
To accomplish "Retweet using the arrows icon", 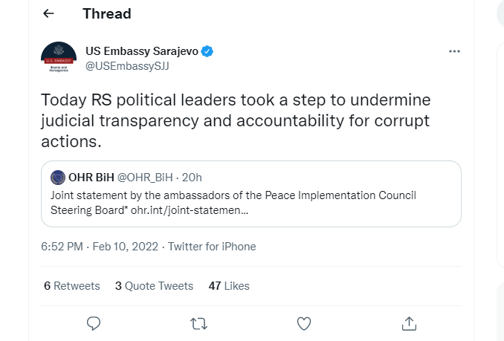I will click(x=198, y=323).
